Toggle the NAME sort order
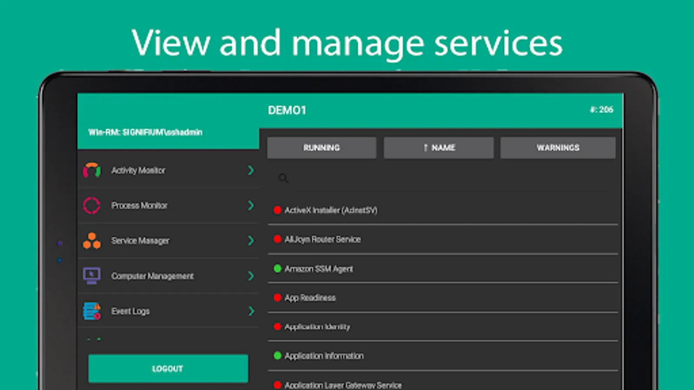This screenshot has height=390, width=694. click(x=439, y=148)
